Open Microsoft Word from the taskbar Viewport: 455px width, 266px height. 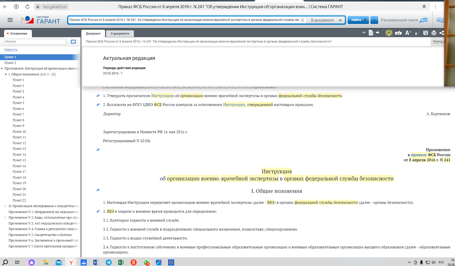(96, 262)
